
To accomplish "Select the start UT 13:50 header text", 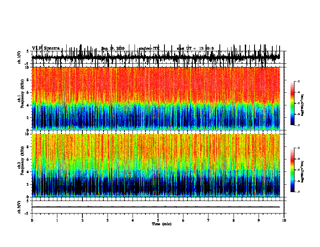I will pyautogui.click(x=195, y=48).
